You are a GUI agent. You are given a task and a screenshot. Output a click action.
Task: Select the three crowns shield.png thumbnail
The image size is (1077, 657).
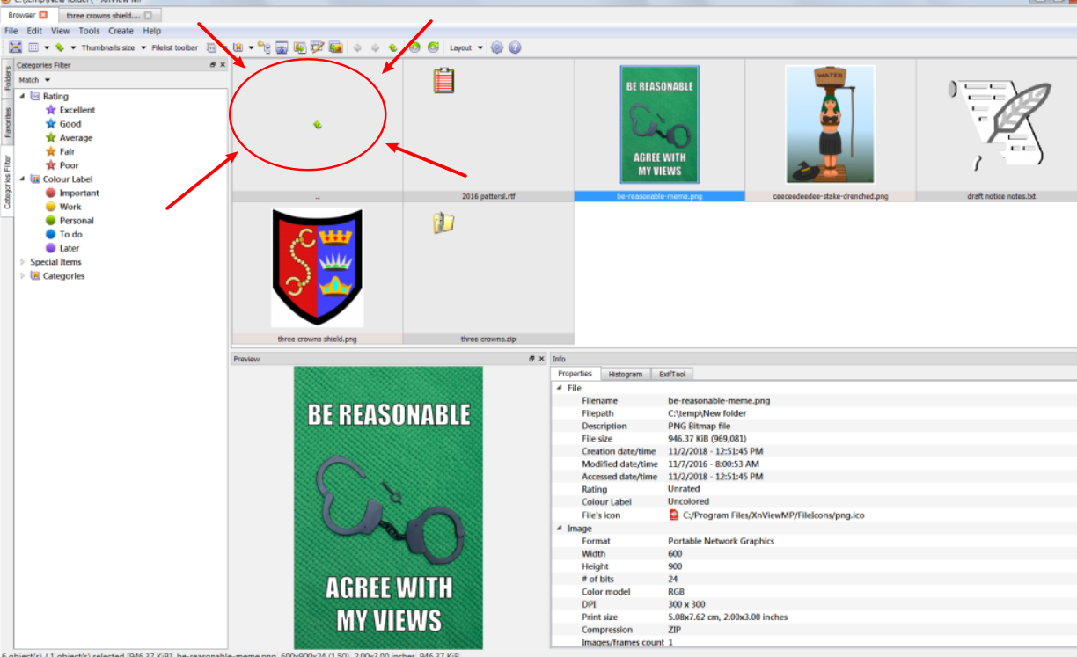point(317,273)
